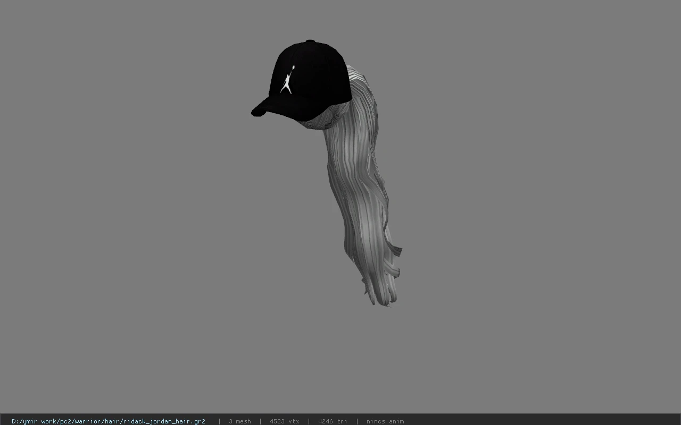Screen dimensions: 681x425
Task: Click the "4523 vtx" vertex count
Action: [x=285, y=421]
